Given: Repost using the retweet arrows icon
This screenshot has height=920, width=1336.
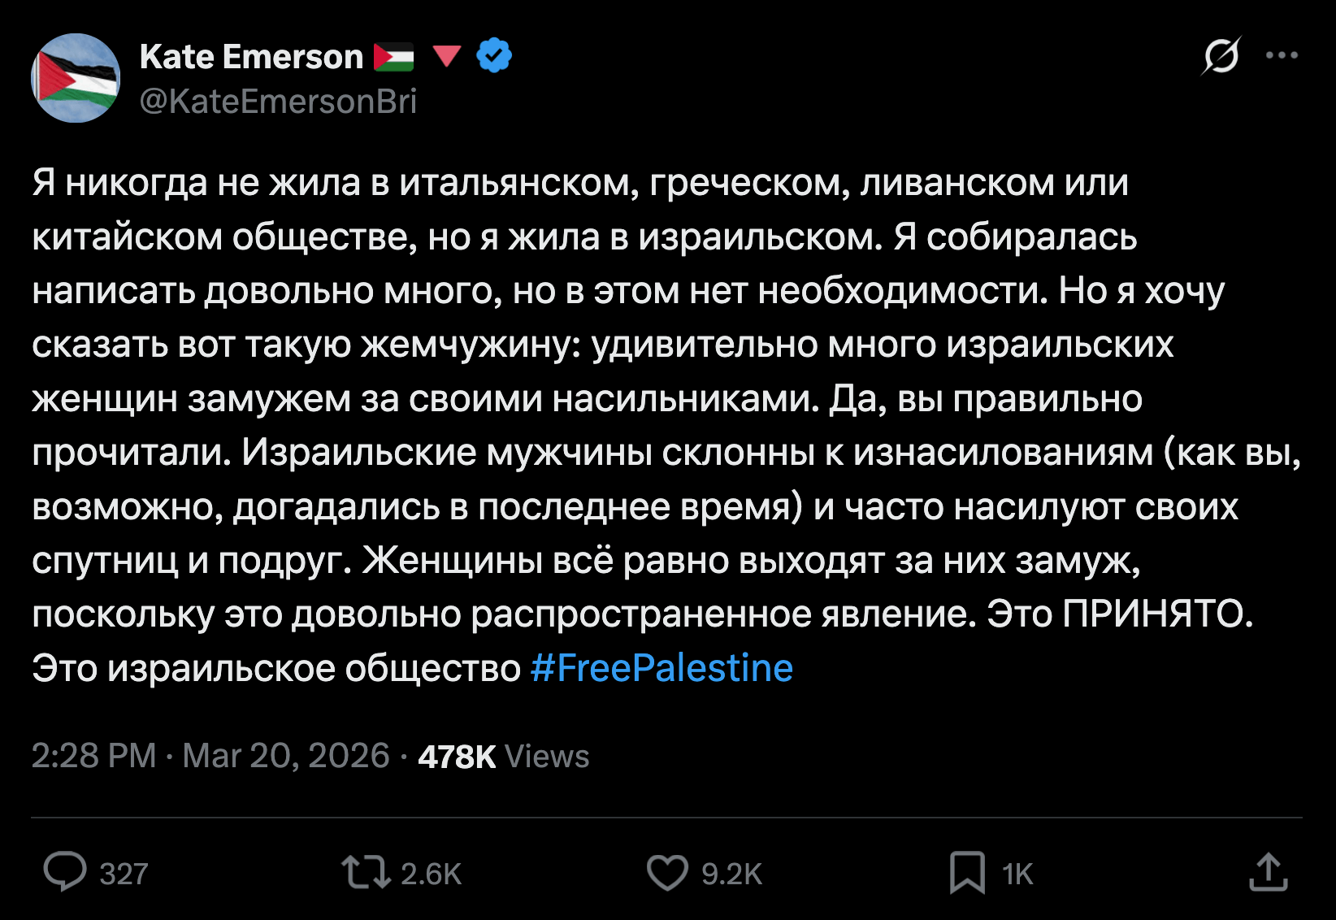Looking at the screenshot, I should (x=366, y=873).
